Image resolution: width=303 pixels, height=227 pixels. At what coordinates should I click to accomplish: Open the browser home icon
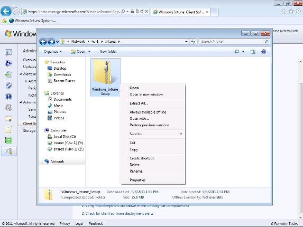pos(283,12)
